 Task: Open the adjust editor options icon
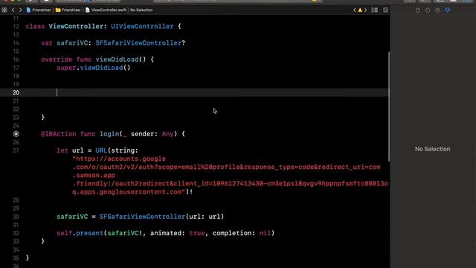click(x=375, y=10)
